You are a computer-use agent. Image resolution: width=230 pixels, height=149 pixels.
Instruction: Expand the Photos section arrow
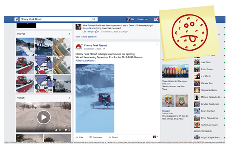click(69, 34)
